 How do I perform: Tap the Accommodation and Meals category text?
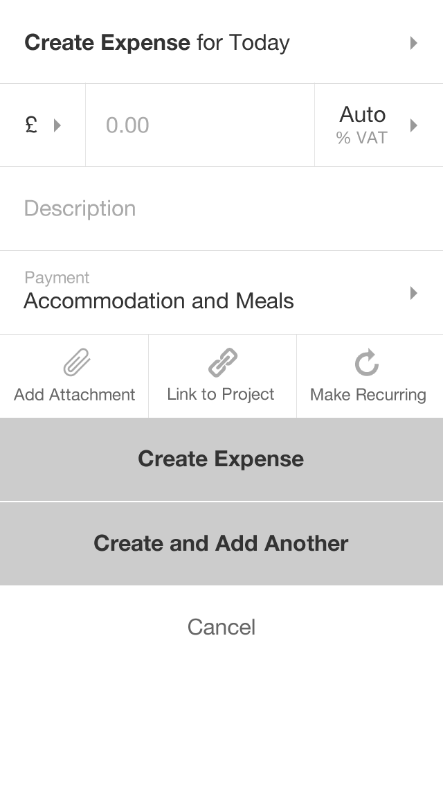coord(159,301)
